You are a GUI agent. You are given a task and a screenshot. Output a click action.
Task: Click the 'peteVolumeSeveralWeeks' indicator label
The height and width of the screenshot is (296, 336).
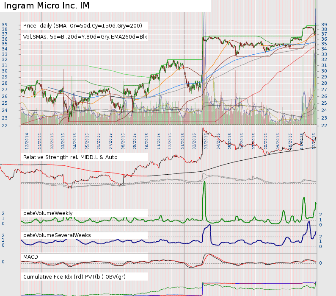pyautogui.click(x=57, y=235)
